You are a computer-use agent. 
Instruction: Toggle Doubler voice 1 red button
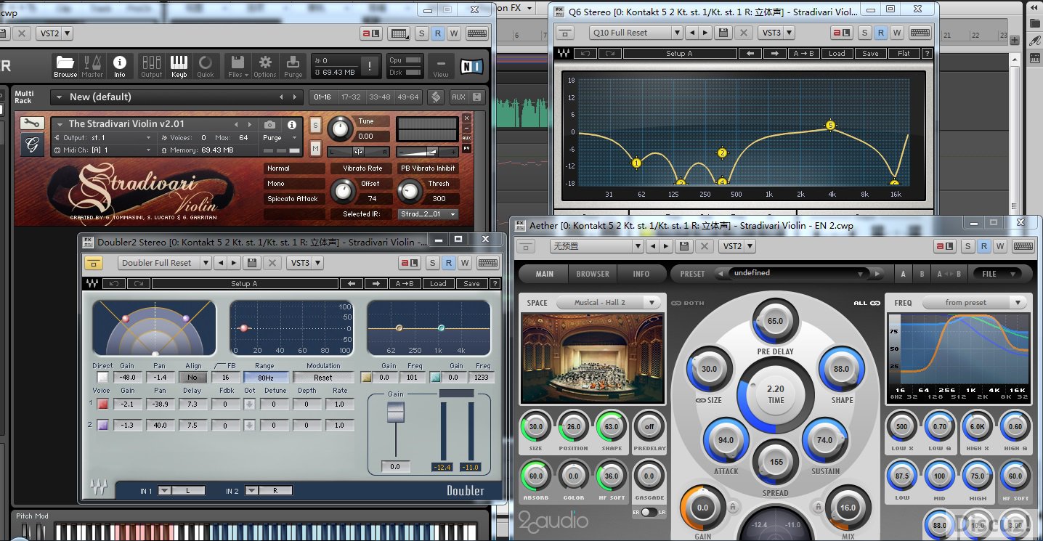tap(102, 404)
